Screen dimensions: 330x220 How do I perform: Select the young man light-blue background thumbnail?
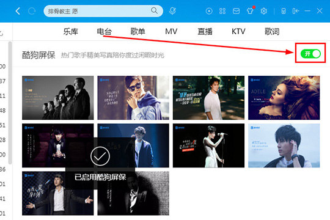click(x=284, y=145)
